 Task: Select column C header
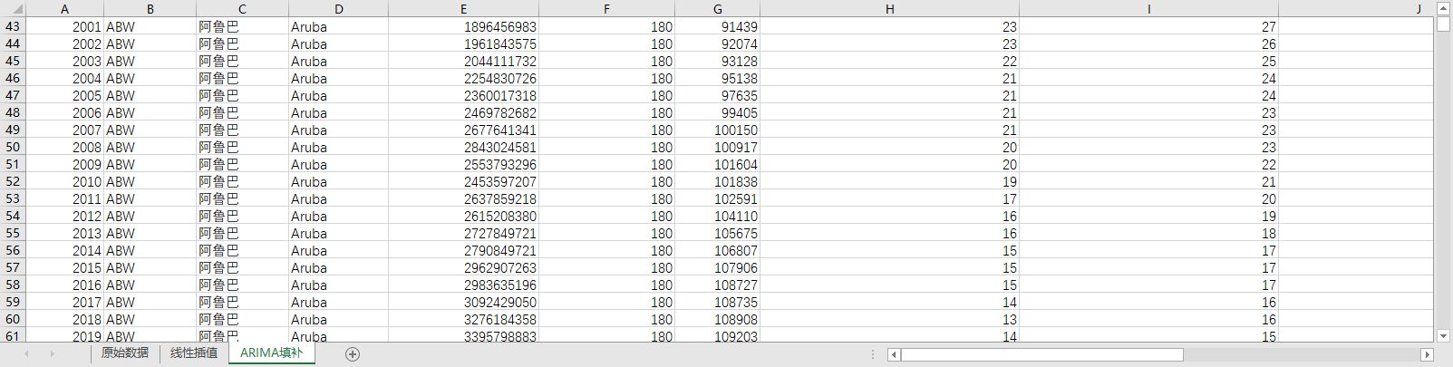coord(242,9)
